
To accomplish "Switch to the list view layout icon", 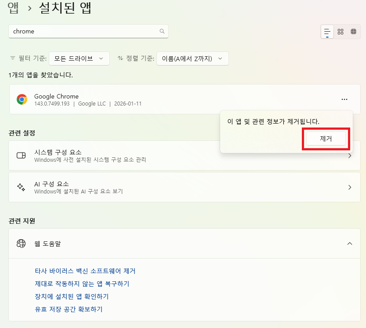I will tap(327, 32).
